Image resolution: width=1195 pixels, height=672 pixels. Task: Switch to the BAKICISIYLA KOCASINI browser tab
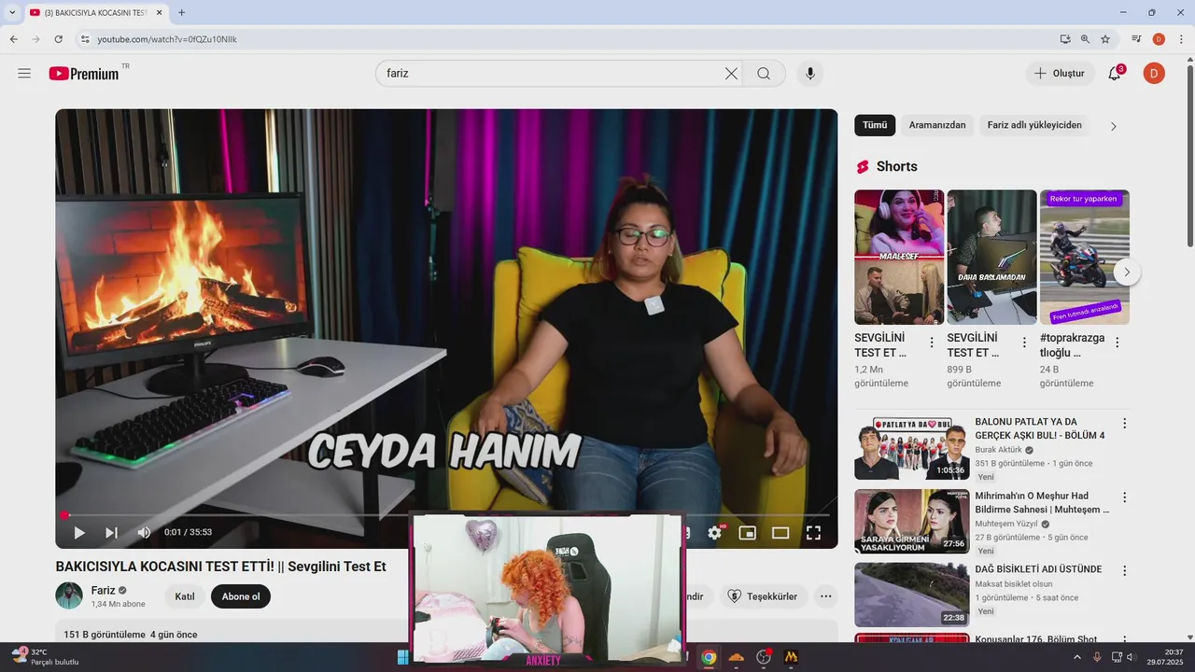[93, 12]
